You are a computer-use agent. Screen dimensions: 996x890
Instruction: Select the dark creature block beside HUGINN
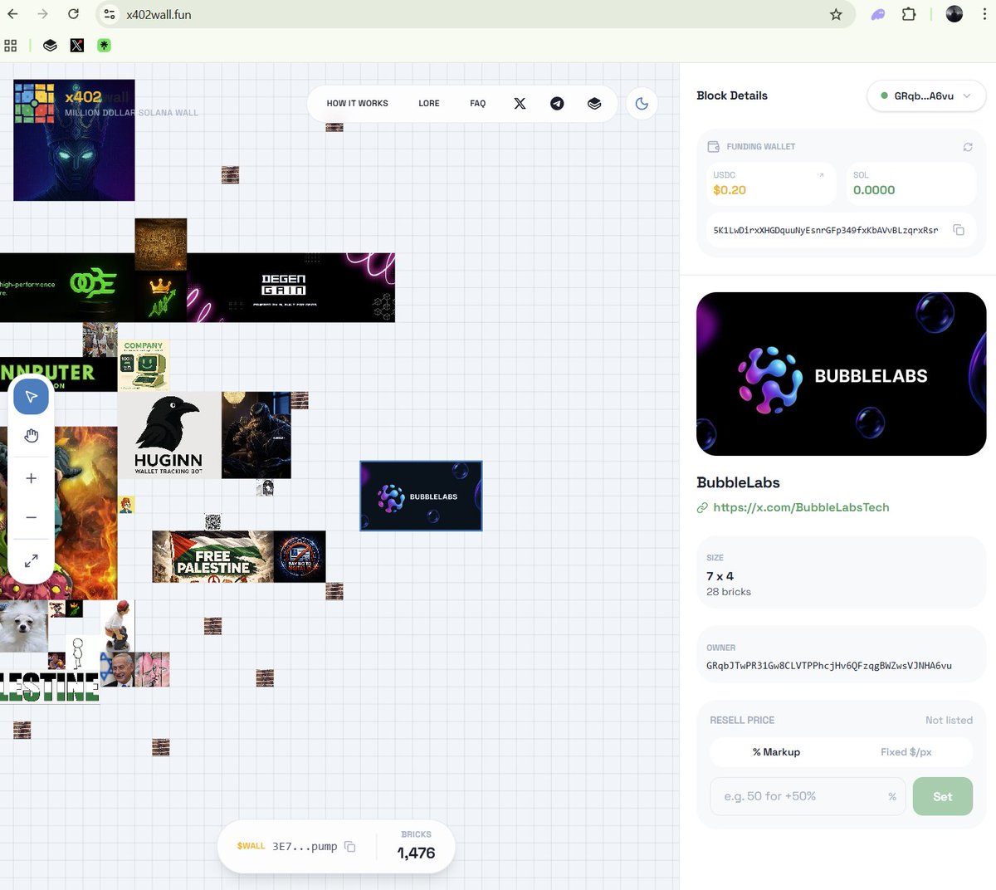tap(256, 435)
